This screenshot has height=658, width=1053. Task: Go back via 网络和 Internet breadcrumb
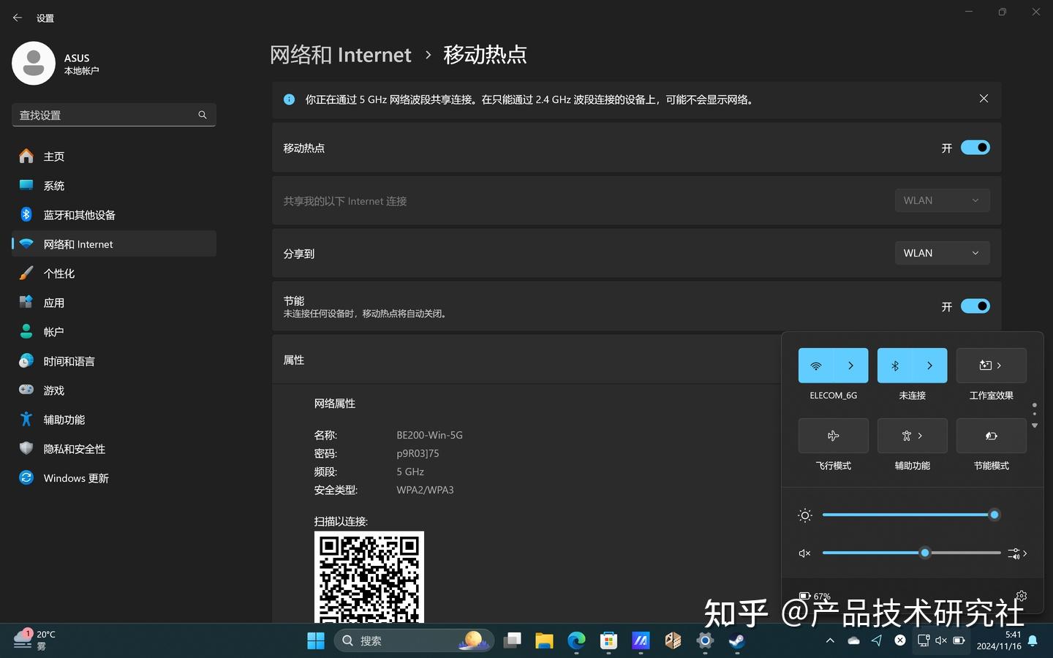pyautogui.click(x=341, y=54)
